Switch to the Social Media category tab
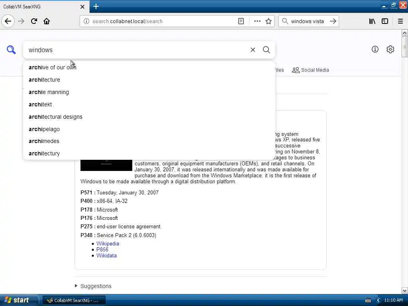The width and height of the screenshot is (408, 306). 310,70
